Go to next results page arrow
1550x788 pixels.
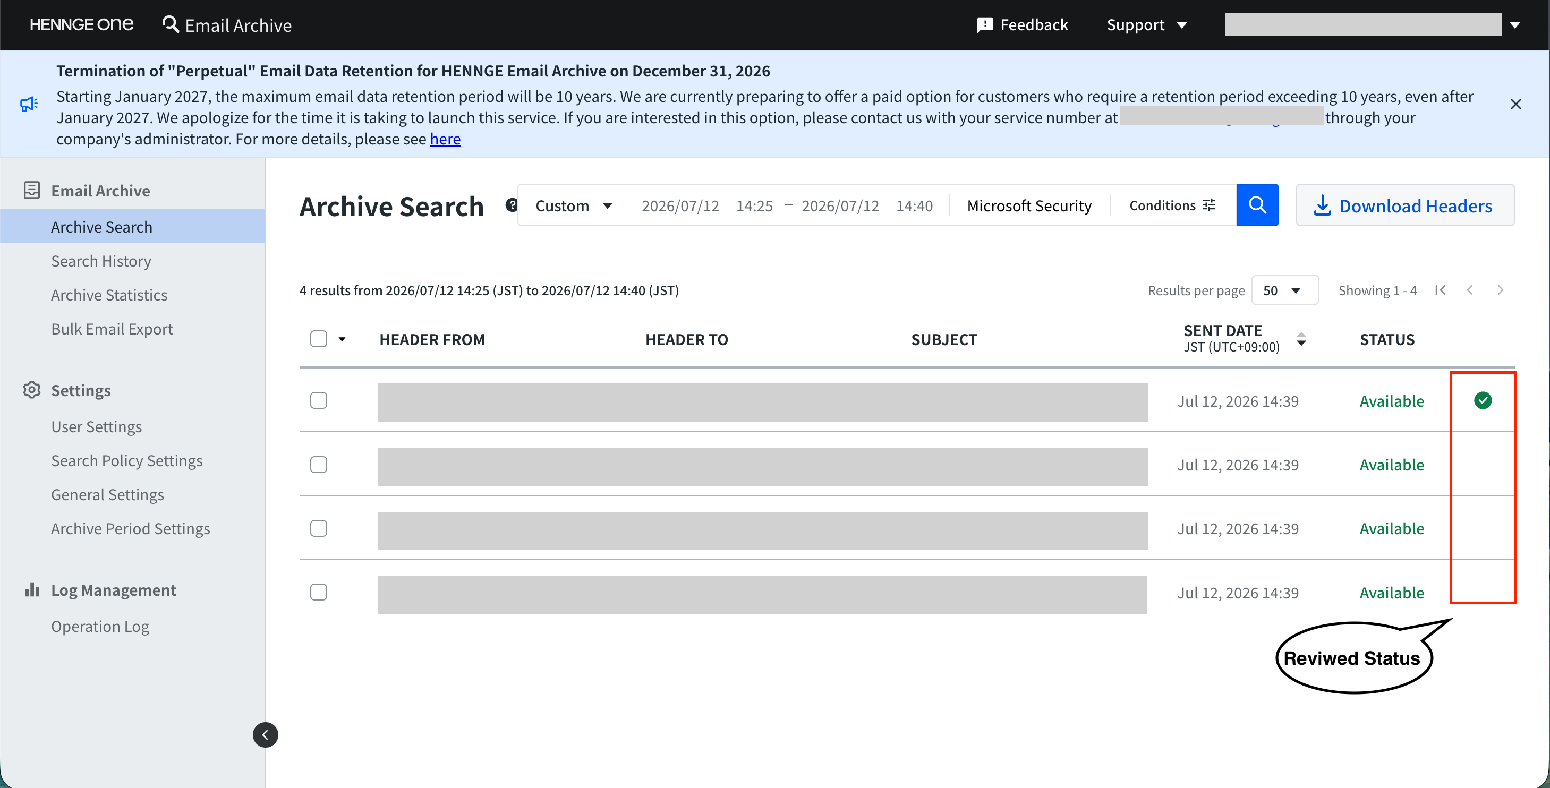click(1500, 290)
